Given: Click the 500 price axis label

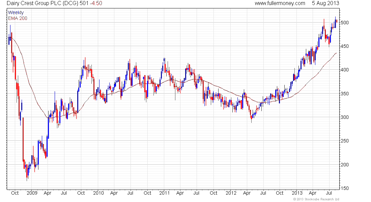Looking at the screenshot, I should 344,23.
